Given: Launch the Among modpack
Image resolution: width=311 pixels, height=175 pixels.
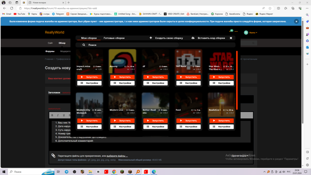Looking at the screenshot, I should coord(122,77).
